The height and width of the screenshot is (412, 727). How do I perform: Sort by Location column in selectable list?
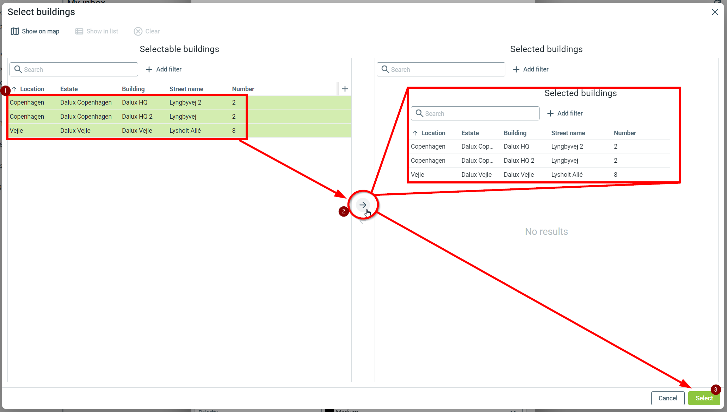[x=32, y=89]
